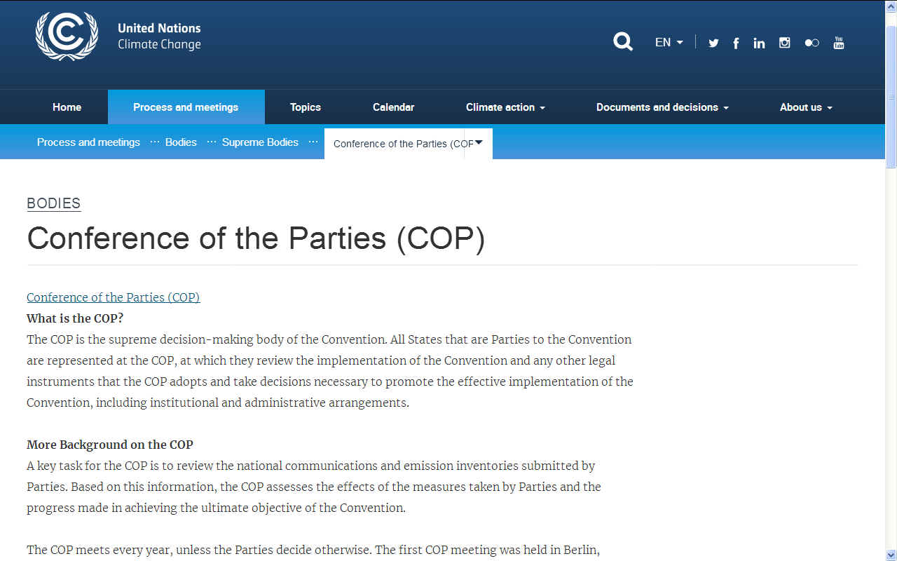Go to the Instagram icon
The image size is (897, 561).
point(785,43)
